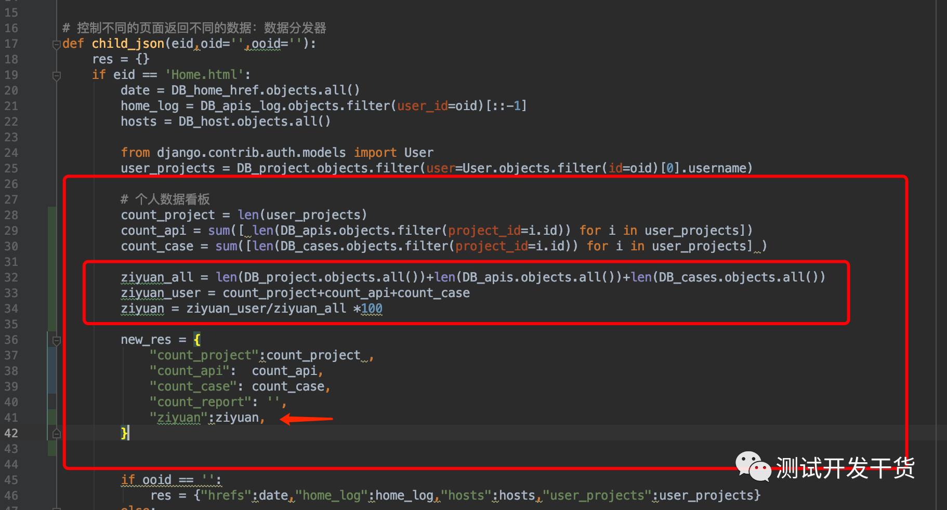
Task: Click the 'import' keyword on line 24
Action: pyautogui.click(x=375, y=153)
